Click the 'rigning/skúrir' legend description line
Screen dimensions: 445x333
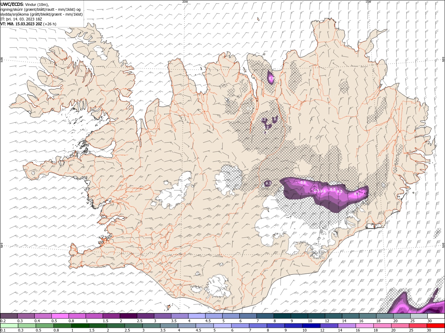[x=41, y=9]
